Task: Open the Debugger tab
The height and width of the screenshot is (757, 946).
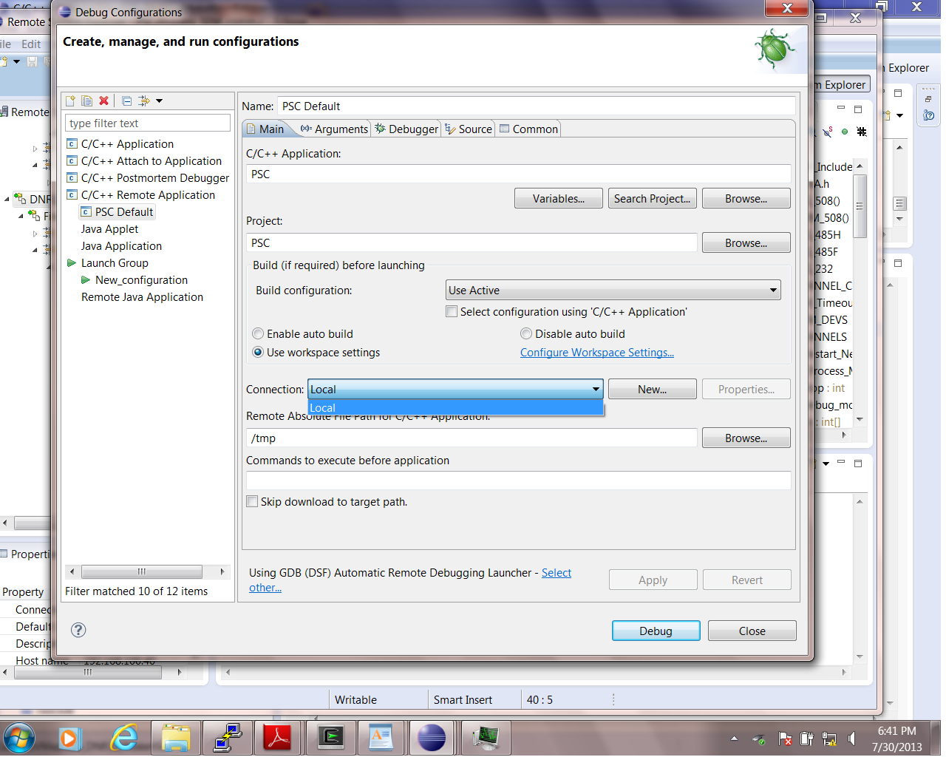Action: pyautogui.click(x=406, y=129)
